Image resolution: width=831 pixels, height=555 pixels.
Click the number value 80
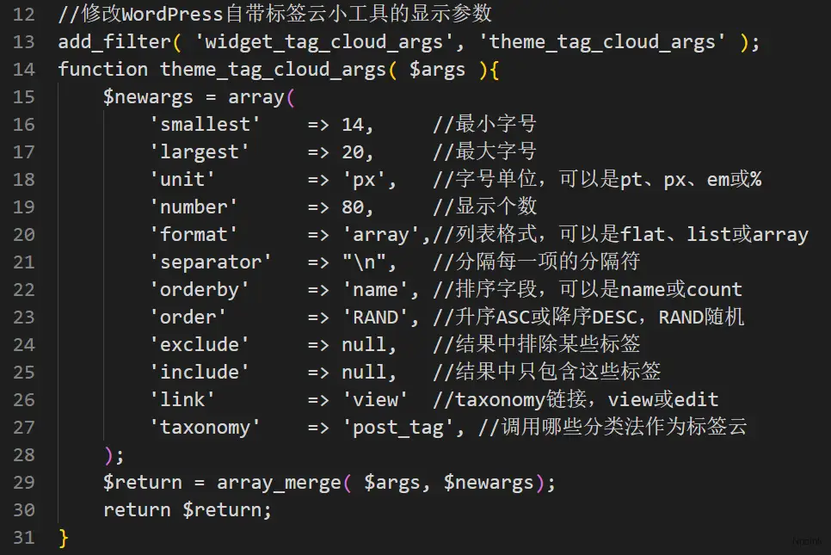click(x=353, y=207)
